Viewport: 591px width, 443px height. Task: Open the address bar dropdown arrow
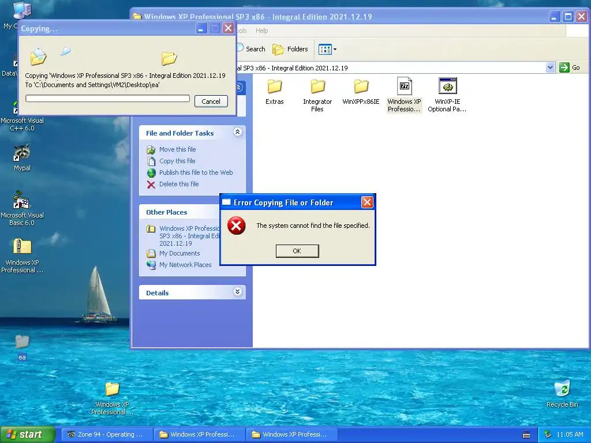[x=550, y=68]
